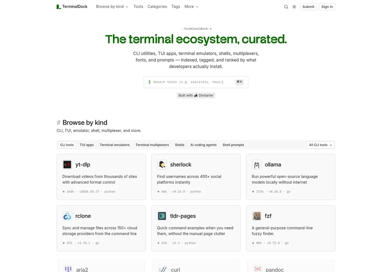Switch to the Shell prompts tab
The width and height of the screenshot is (392, 272).
(x=233, y=145)
